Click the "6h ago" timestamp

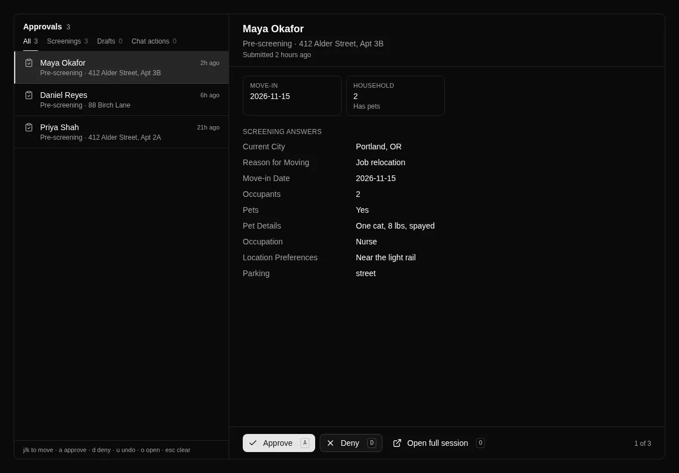(210, 95)
